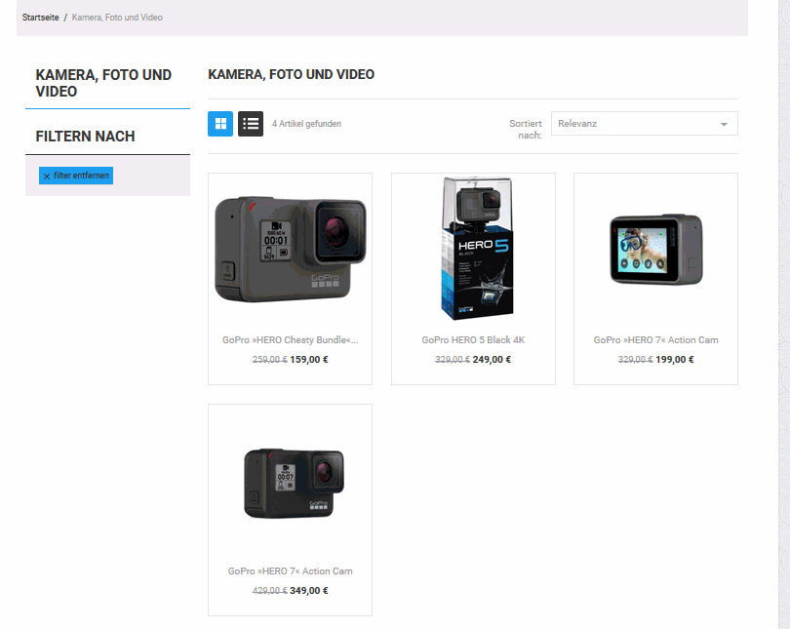The height and width of the screenshot is (629, 790).
Task: Click the "FILTERN NACH" sidebar heading
Action: [85, 137]
